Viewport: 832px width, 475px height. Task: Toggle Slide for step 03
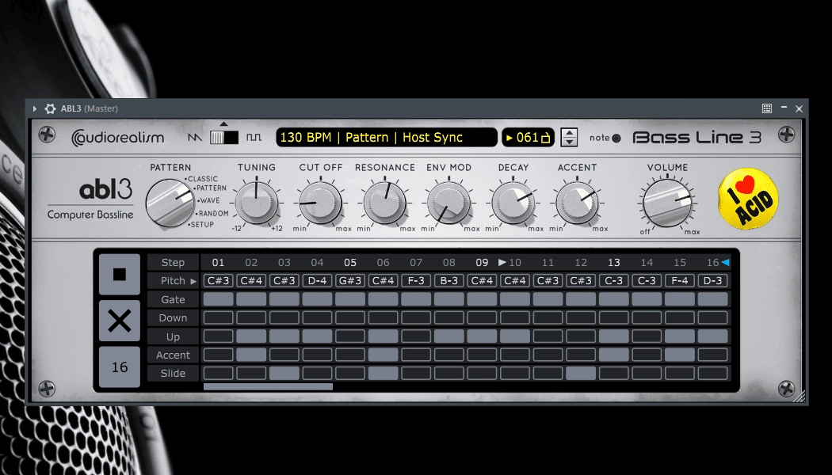pos(284,373)
